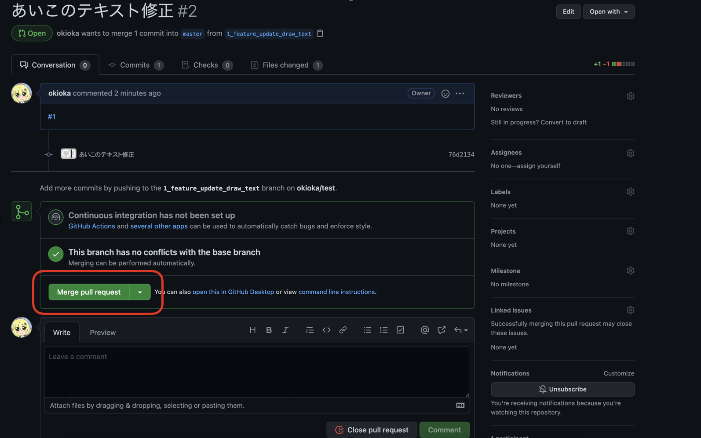The width and height of the screenshot is (701, 438).
Task: Open the three-dot comment options menu
Action: 460,93
